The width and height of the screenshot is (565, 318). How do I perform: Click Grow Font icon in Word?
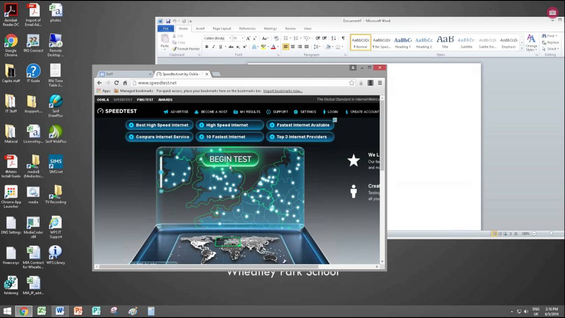tap(249, 38)
